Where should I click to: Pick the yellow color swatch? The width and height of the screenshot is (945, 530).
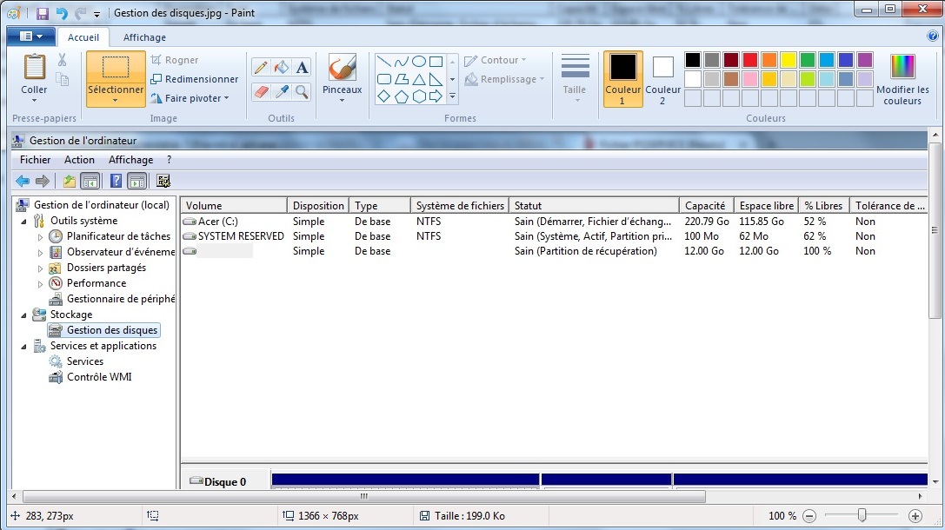789,60
